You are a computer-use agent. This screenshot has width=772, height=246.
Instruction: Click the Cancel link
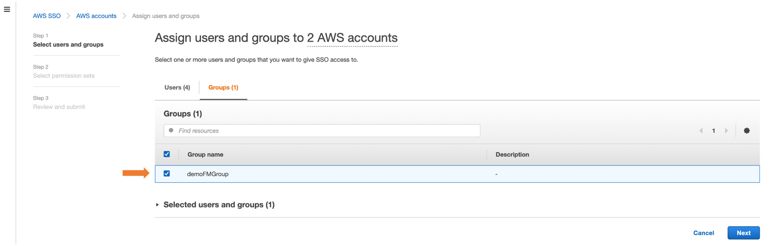click(x=703, y=233)
